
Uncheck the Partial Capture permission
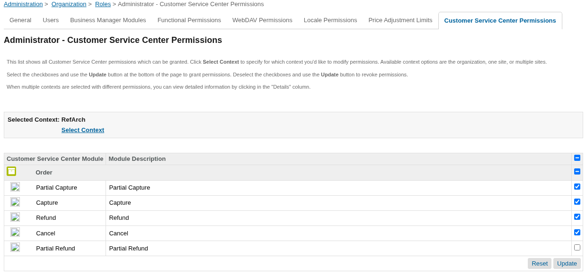coord(577,187)
